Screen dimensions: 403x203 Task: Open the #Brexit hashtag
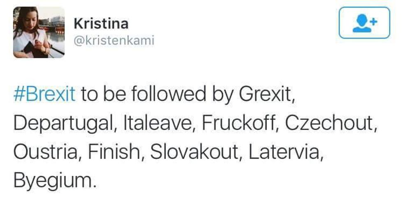click(44, 95)
